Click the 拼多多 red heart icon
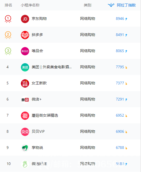 click(x=25, y=35)
